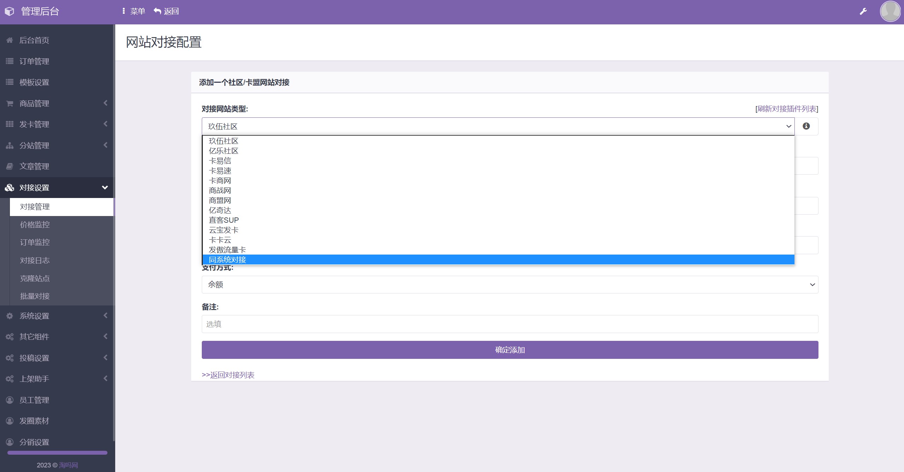Click the back arrow 返回 in header
This screenshot has height=472, width=904.
click(166, 11)
